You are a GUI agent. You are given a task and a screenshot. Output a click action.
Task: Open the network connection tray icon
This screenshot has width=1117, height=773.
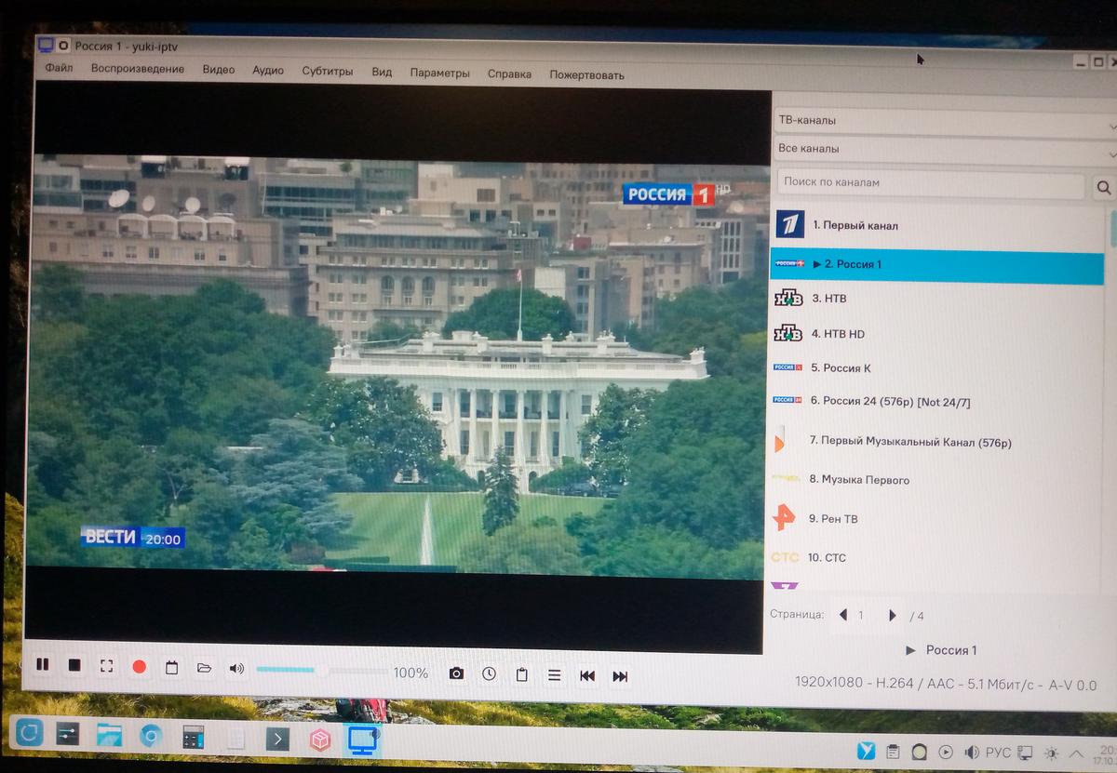1025,753
